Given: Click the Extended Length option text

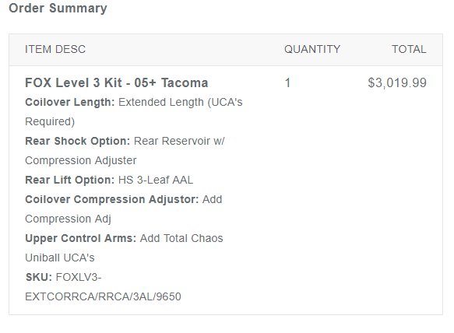Looking at the screenshot, I should pos(161,102).
